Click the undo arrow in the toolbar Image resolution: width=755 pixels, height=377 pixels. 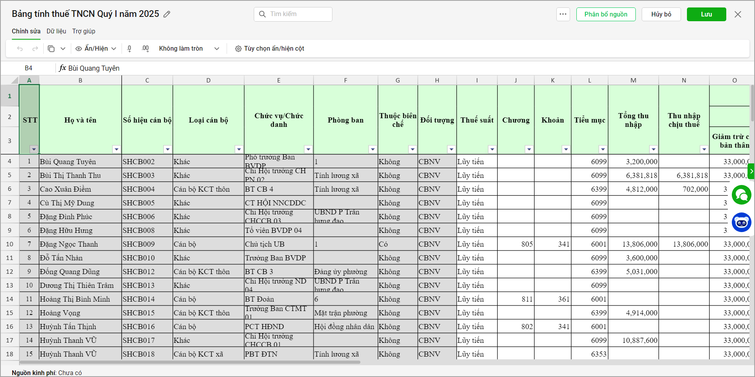[x=20, y=49]
